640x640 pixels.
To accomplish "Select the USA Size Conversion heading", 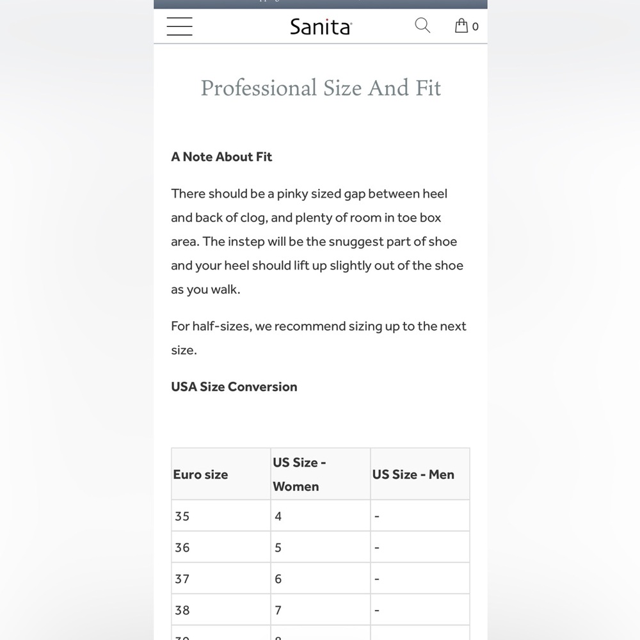I will click(234, 387).
